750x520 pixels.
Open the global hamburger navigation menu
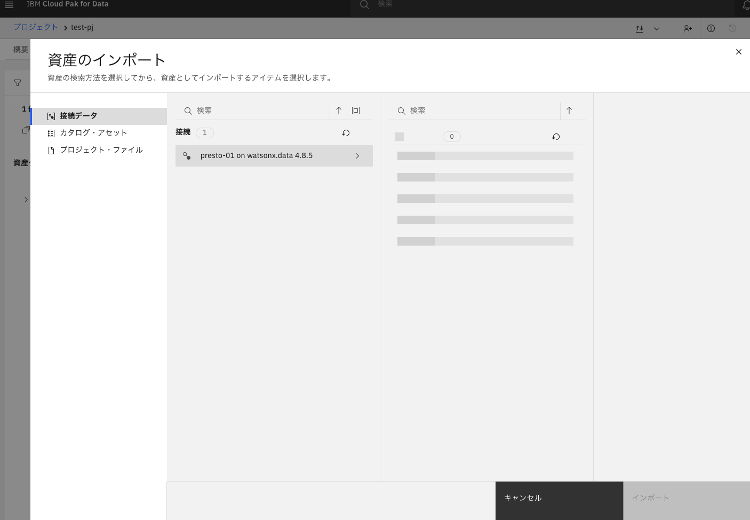(x=9, y=5)
